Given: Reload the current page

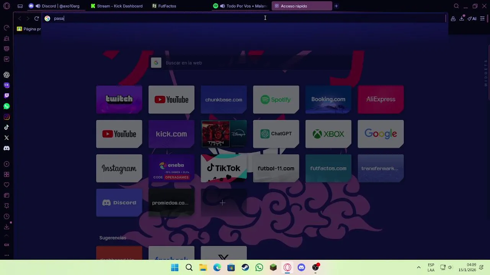Looking at the screenshot, I should click(x=36, y=18).
